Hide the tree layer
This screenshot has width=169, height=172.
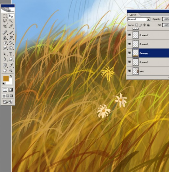click(x=130, y=71)
